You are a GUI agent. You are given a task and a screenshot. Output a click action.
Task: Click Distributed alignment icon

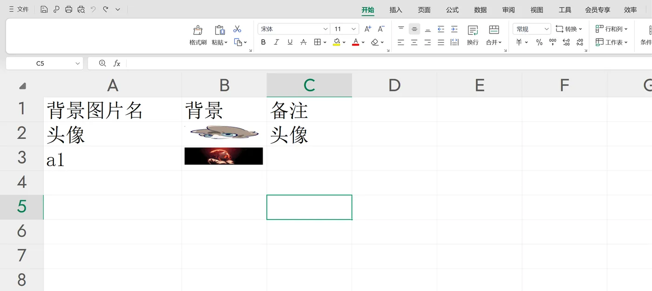point(454,42)
